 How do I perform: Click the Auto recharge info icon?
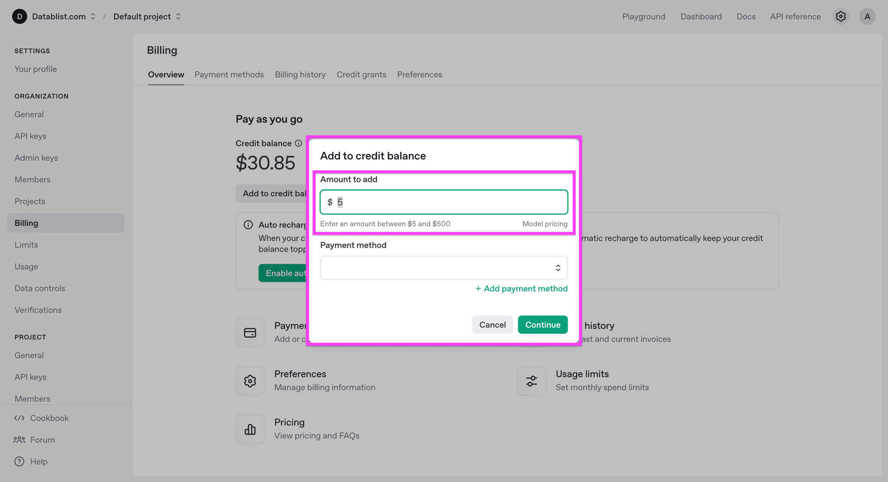[x=248, y=225]
